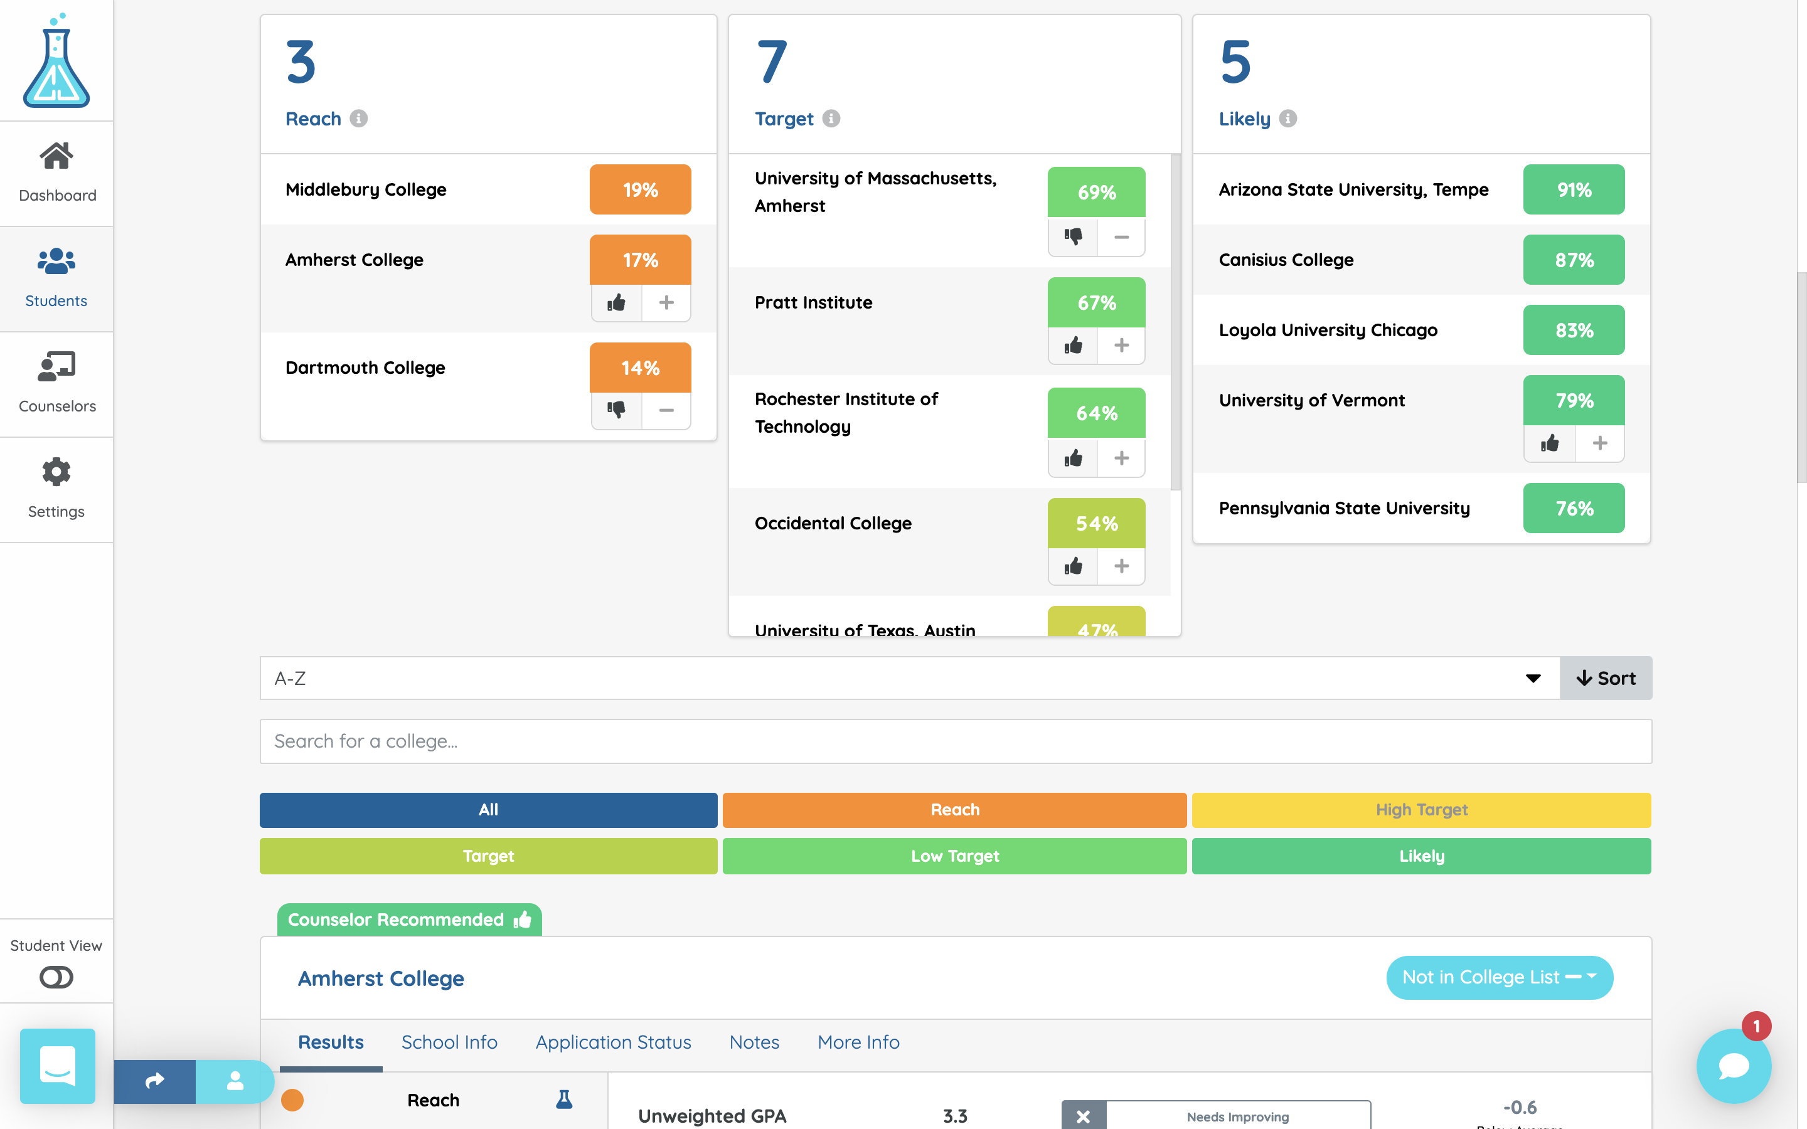Click the X icon on Unweighted GPA bar

(1084, 1116)
